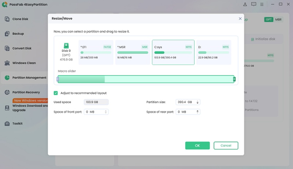Open Toolkit in the sidebar
The width and height of the screenshot is (293, 169).
(x=17, y=123)
